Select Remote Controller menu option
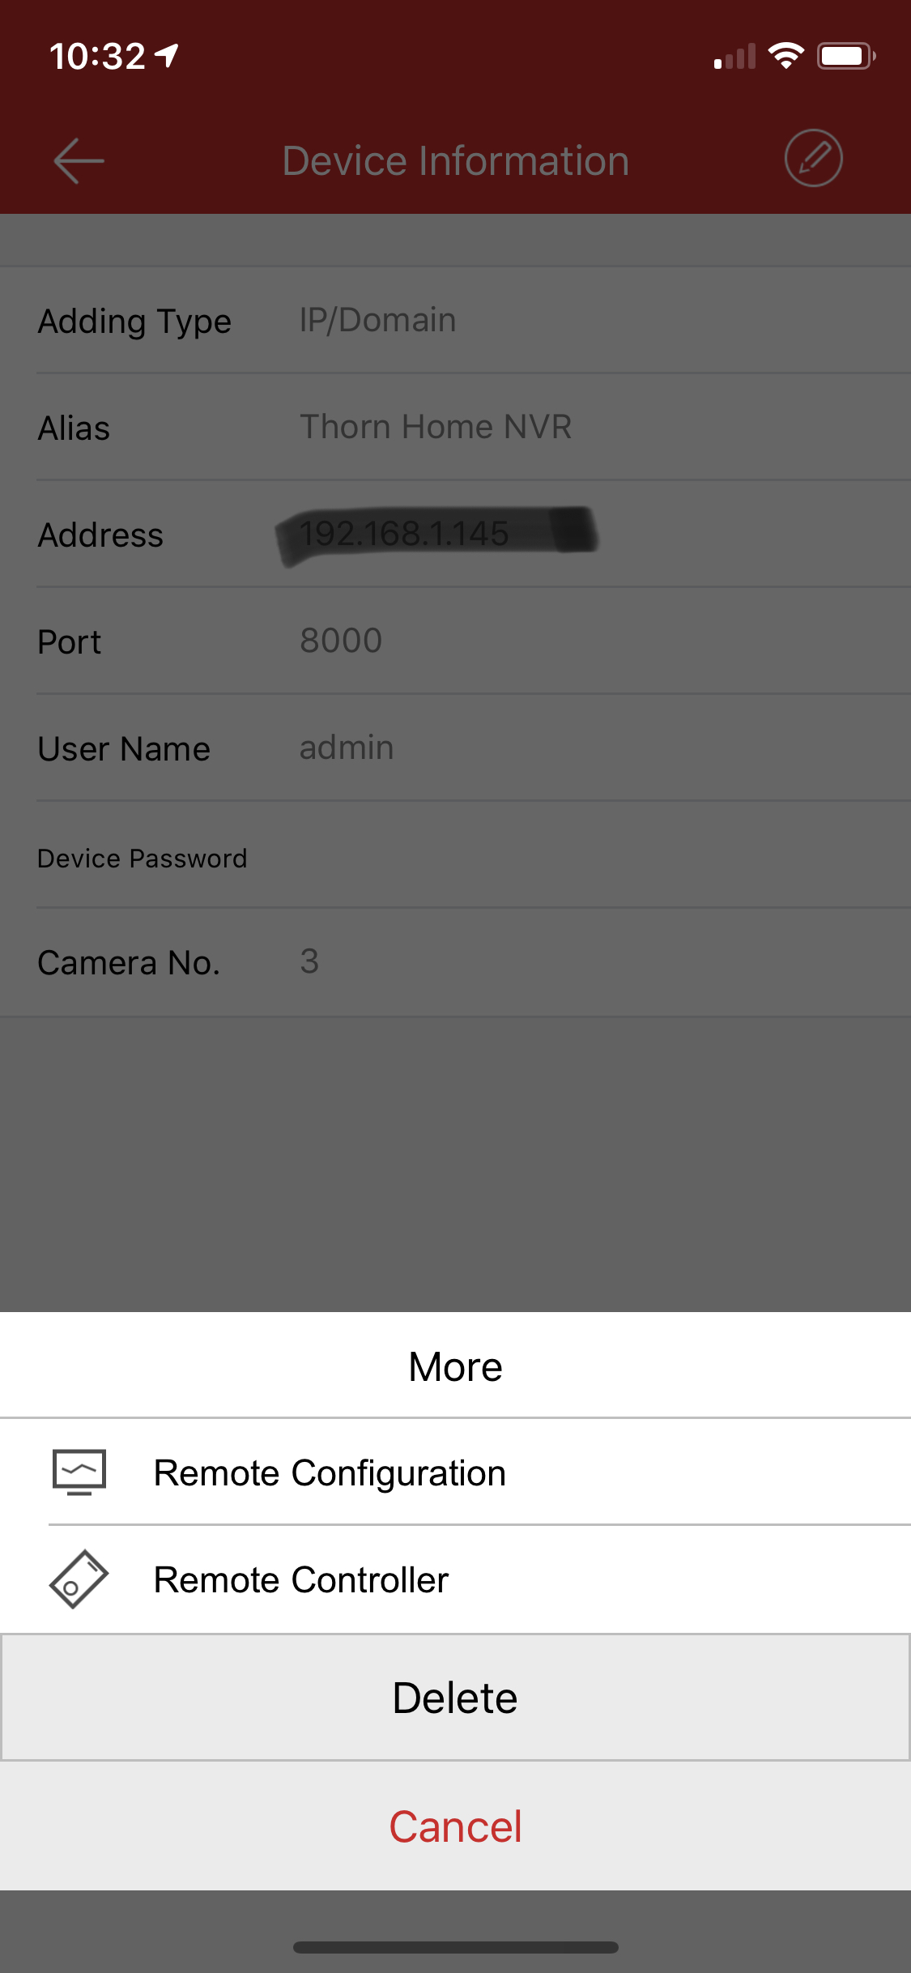 pyautogui.click(x=301, y=1579)
